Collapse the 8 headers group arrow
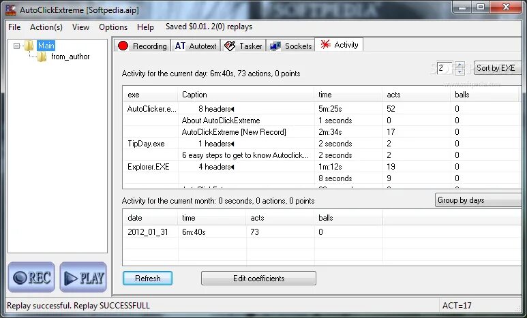The width and height of the screenshot is (527, 318). [x=232, y=109]
